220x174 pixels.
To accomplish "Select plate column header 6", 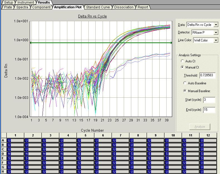I will (103, 135).
